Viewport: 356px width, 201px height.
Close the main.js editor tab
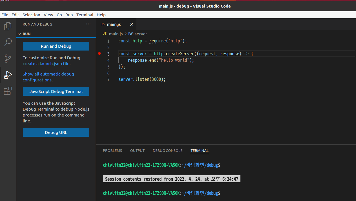point(132,24)
